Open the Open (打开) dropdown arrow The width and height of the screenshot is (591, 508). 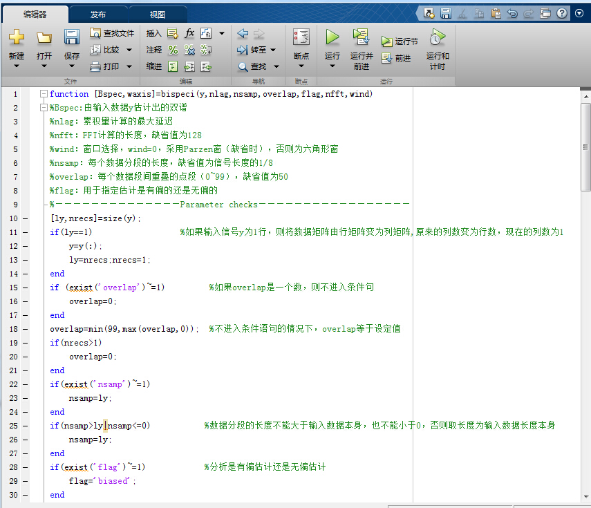[44, 66]
